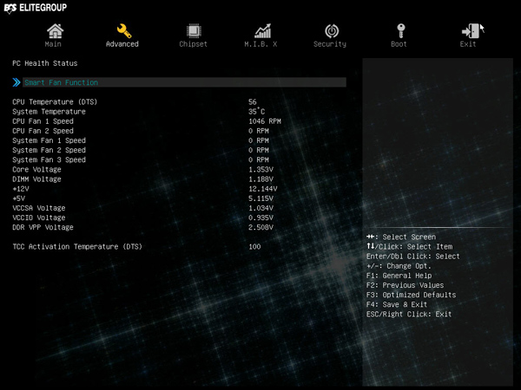Open the Chipset chip icon

[x=193, y=31]
